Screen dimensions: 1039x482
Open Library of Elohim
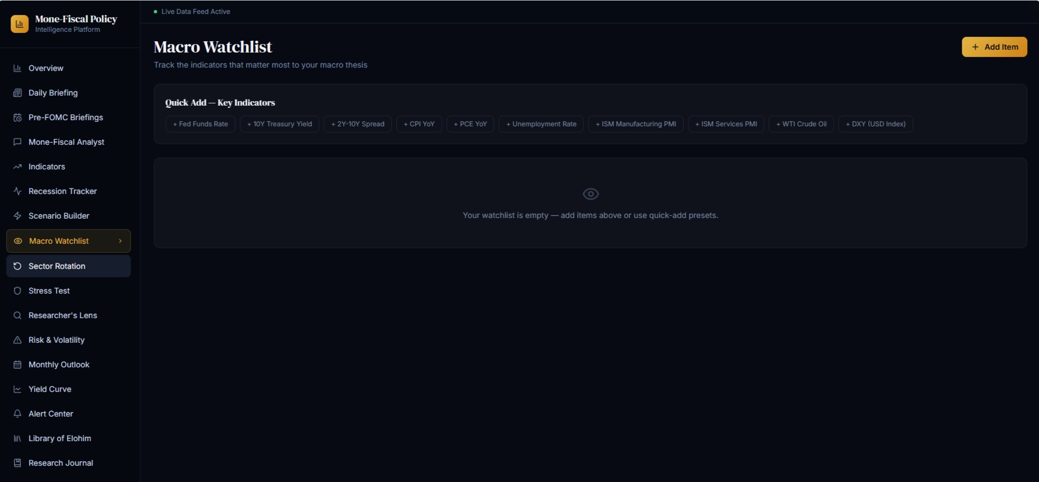click(68, 438)
